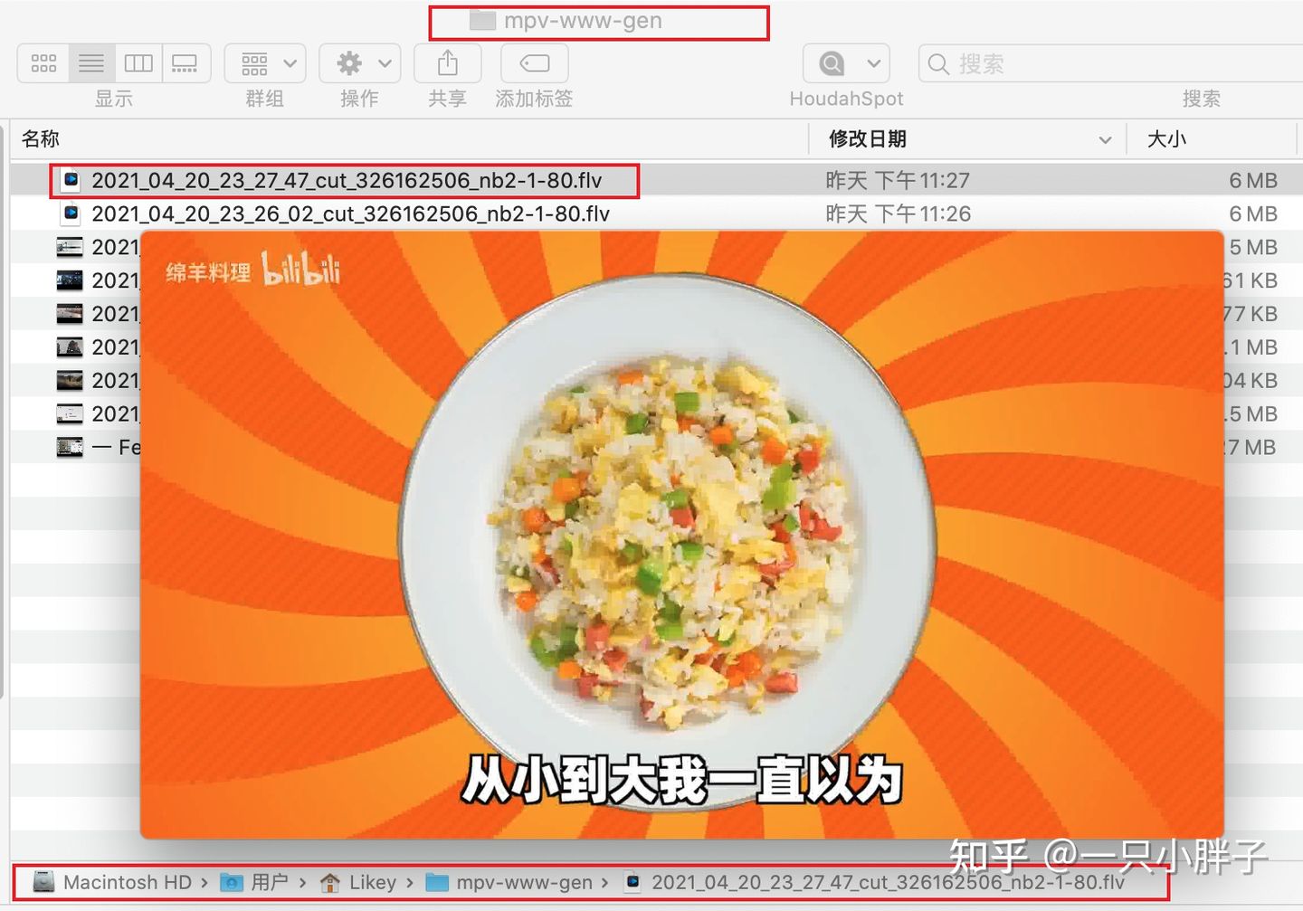This screenshot has height=911, width=1303.
Task: Click the video icon beside 23_26_02 flv file
Action: click(x=71, y=214)
